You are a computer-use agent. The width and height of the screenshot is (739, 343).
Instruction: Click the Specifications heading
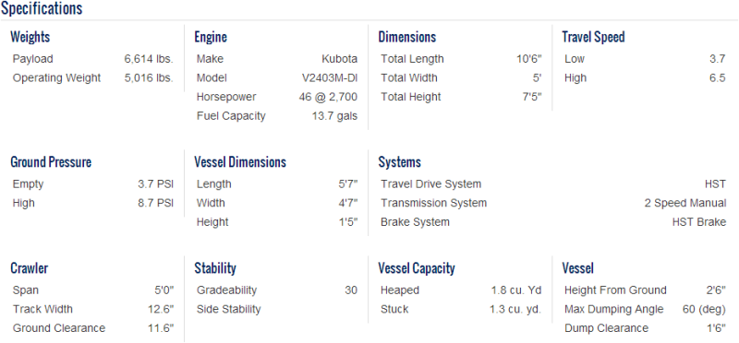coord(42,8)
